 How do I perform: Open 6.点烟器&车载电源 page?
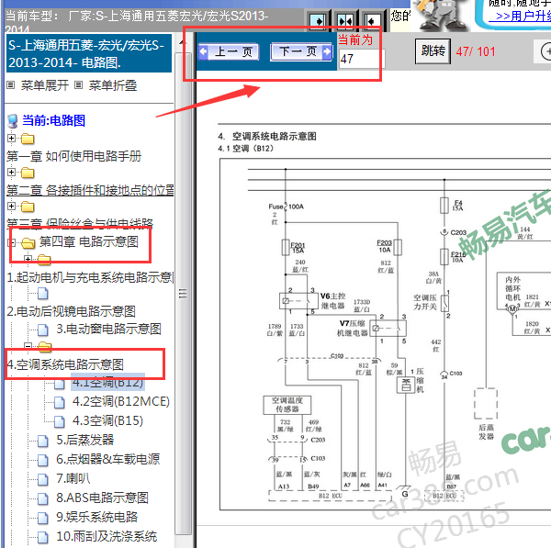click(108, 459)
